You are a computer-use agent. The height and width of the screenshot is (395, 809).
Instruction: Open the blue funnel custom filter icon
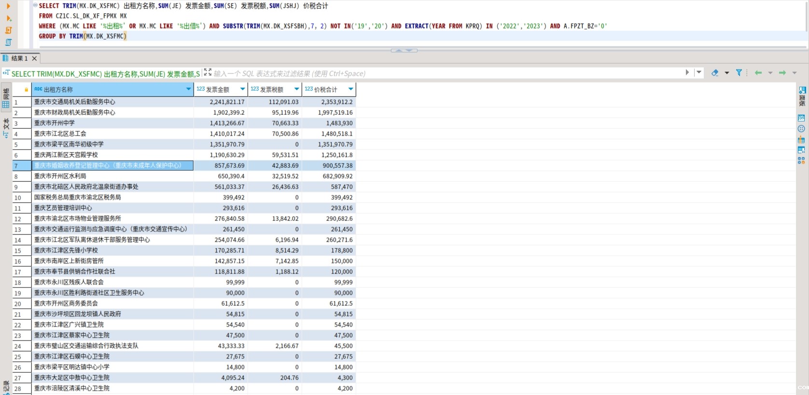[x=739, y=73]
